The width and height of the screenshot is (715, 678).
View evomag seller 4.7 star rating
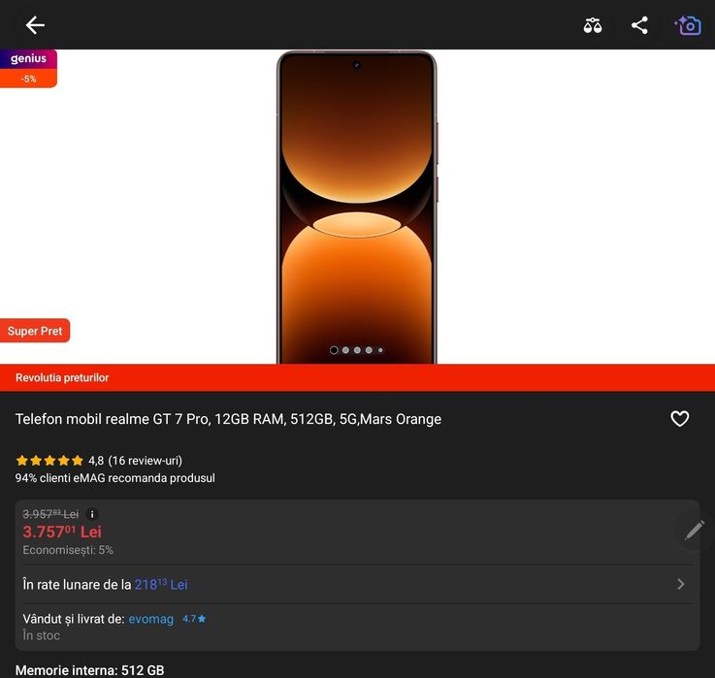click(194, 619)
